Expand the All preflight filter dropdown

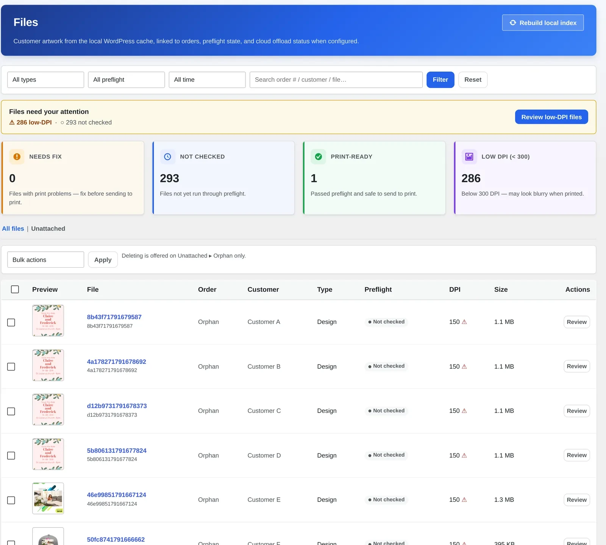point(126,80)
